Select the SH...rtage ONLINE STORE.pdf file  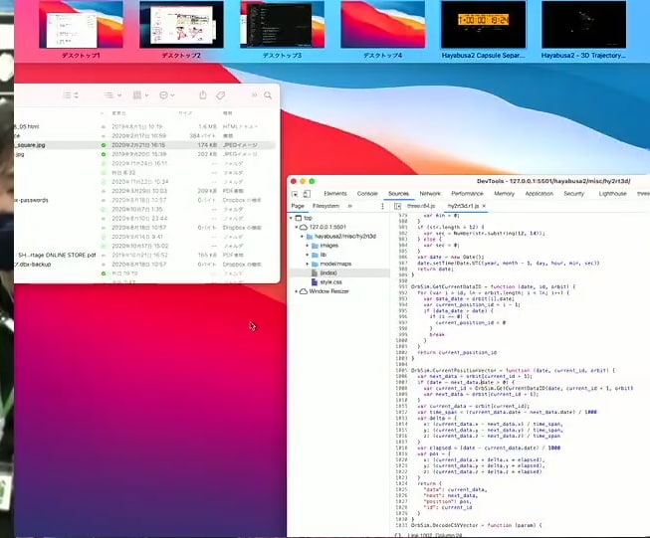(57, 256)
